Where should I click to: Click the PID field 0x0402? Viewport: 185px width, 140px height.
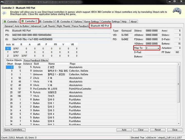tap(127, 39)
